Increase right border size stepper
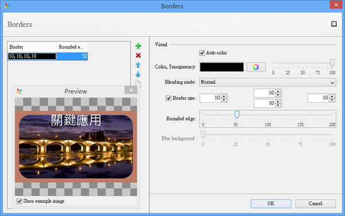 [x=332, y=96]
